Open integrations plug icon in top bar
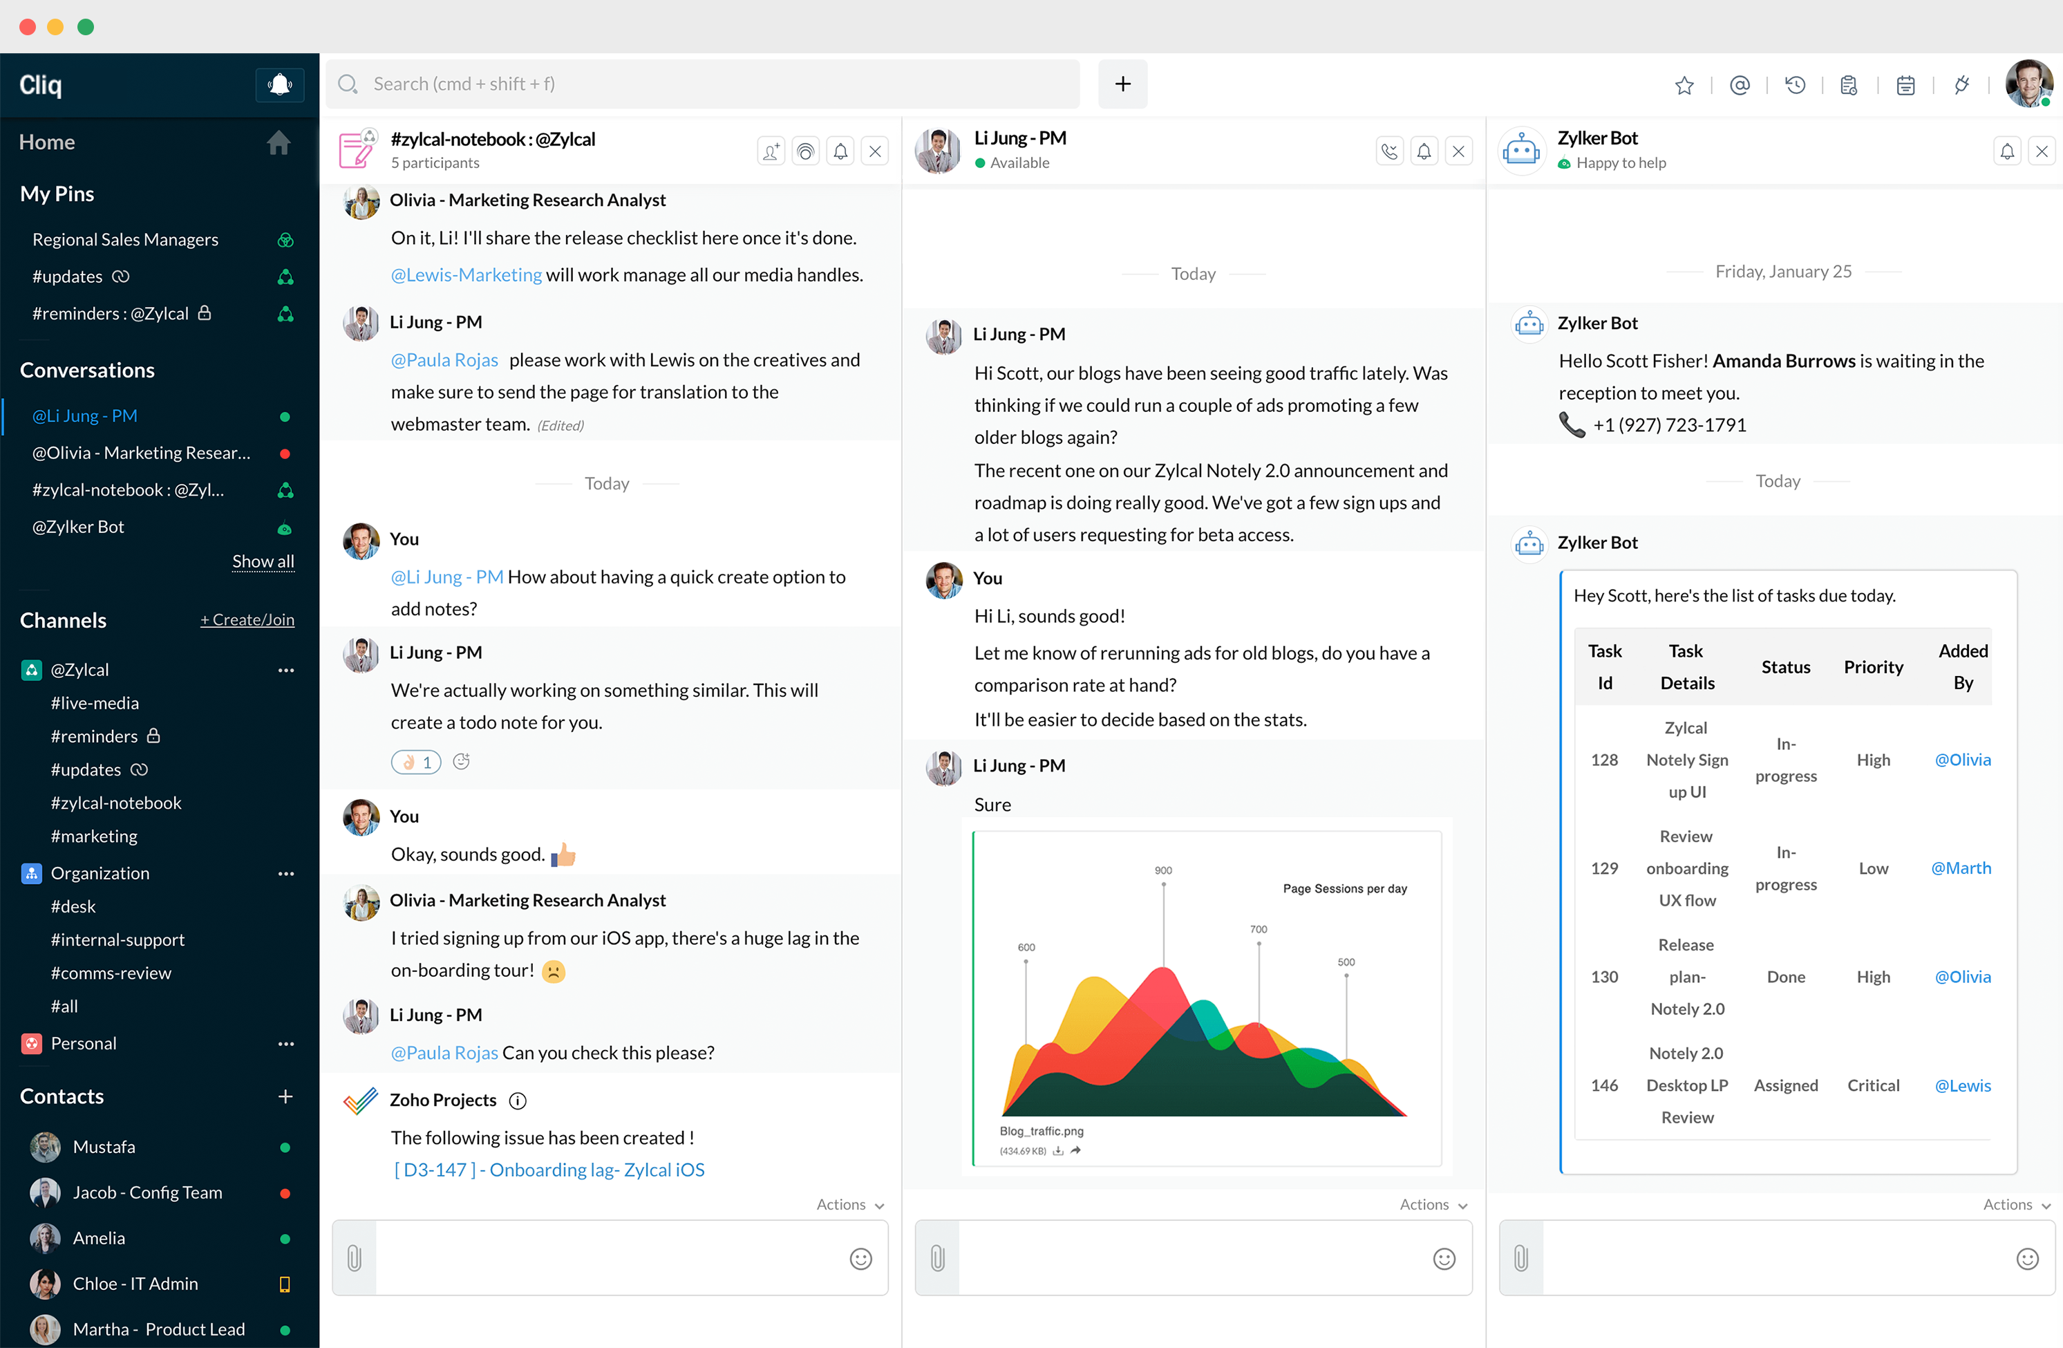The image size is (2063, 1348). 1961,85
